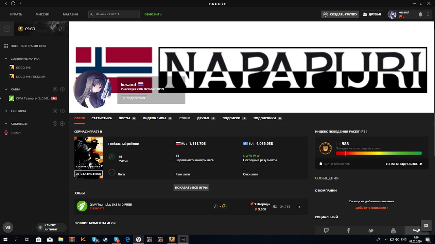
Task: Focus the Искать в FACEIT search field
Action: [114, 14]
